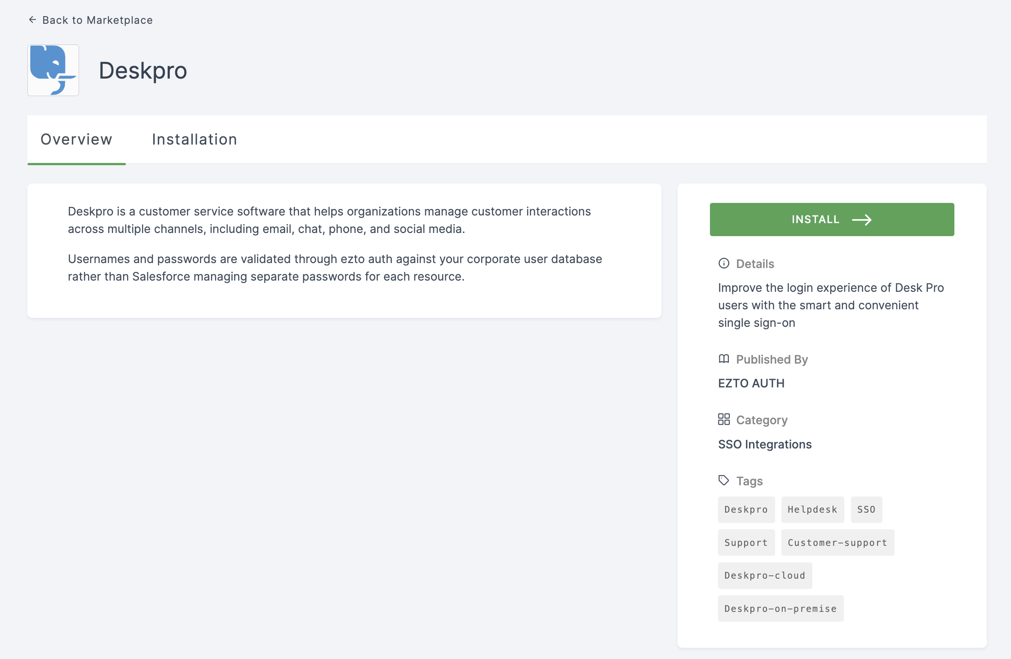Image resolution: width=1011 pixels, height=659 pixels.
Task: Select the Deskpro tag
Action: click(746, 510)
